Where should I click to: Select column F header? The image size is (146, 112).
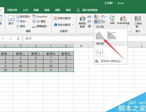tap(51, 46)
